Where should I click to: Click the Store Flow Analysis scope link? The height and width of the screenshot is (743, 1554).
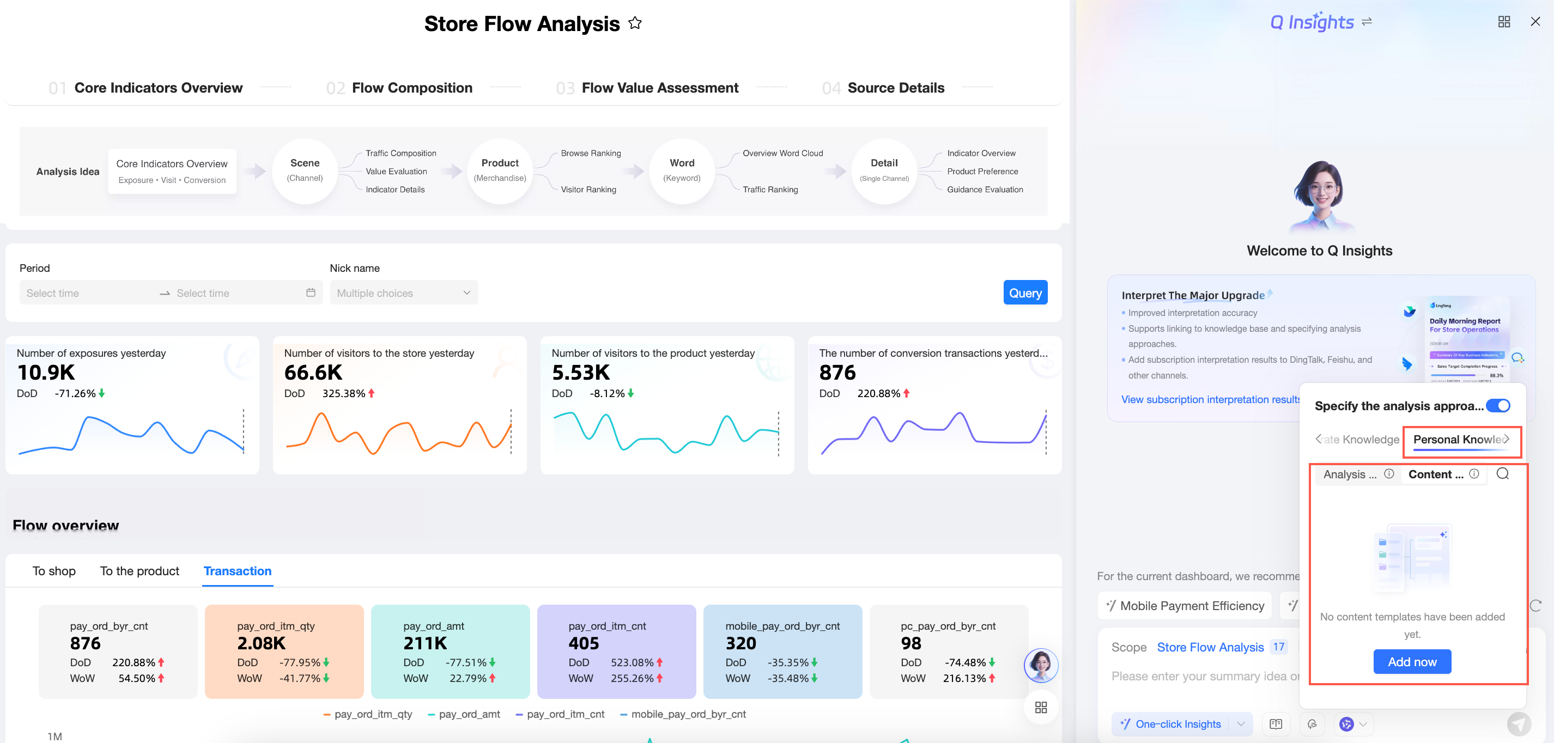[x=1210, y=647]
